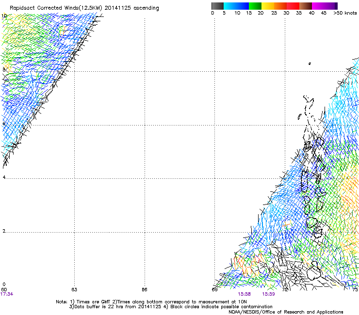Image resolution: width=359 pixels, height=315 pixels.
Task: Click the legend tick label 25
Action: click(274, 13)
